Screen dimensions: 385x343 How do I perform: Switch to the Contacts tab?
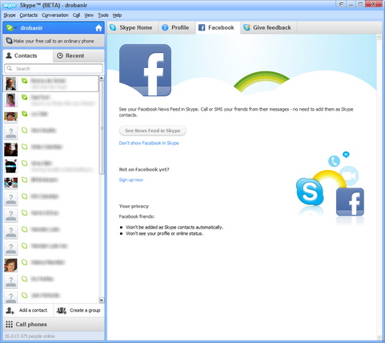[28, 55]
